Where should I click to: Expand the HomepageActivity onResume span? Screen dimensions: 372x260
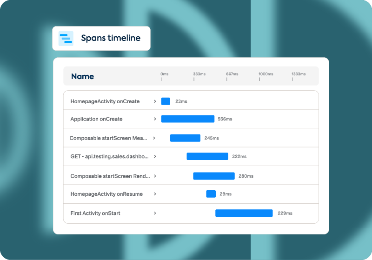click(155, 194)
